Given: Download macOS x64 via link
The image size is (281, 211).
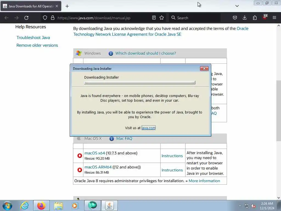Looking at the screenshot, I should pyautogui.click(x=95, y=153).
